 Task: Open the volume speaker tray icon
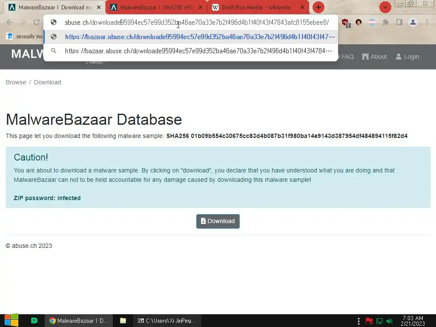390,321
